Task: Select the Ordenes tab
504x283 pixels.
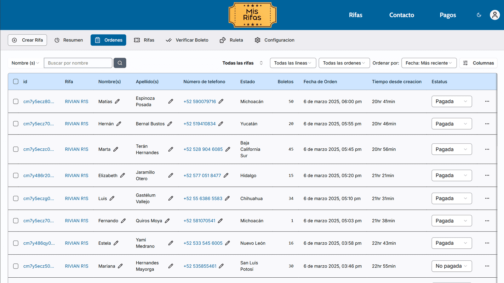Action: coord(108,40)
